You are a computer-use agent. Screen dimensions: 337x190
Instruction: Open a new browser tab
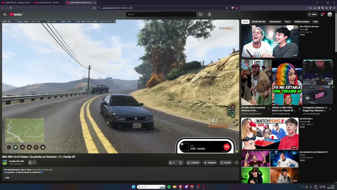pos(100,3)
